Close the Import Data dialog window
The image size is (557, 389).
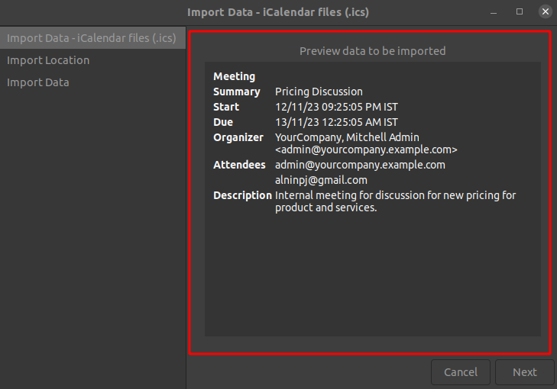point(545,11)
